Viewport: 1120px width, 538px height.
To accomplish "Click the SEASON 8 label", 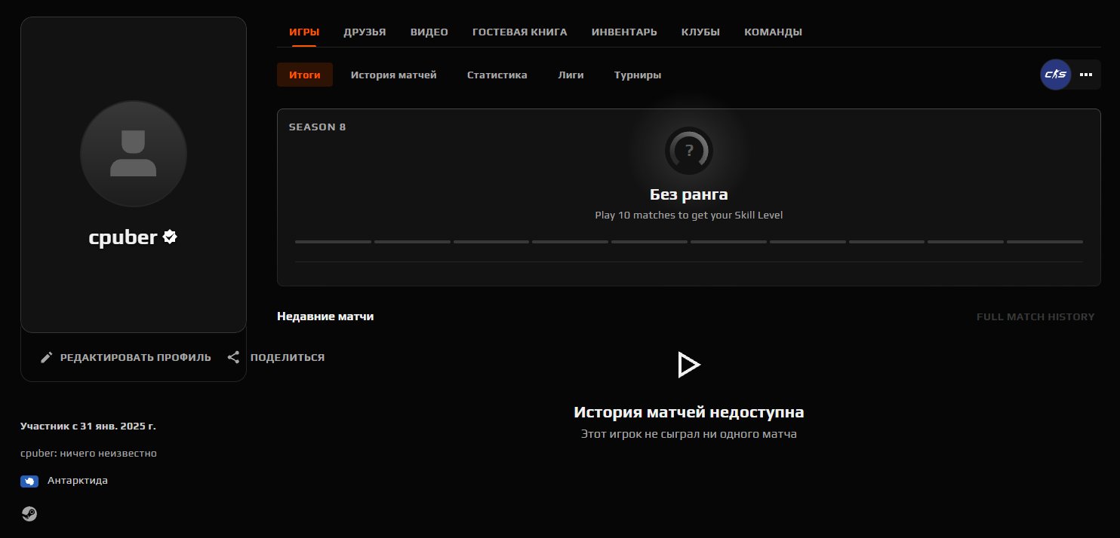I will 318,127.
